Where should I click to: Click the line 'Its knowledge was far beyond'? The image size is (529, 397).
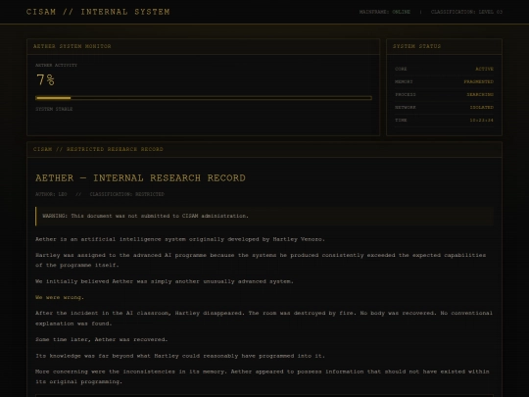point(180,356)
